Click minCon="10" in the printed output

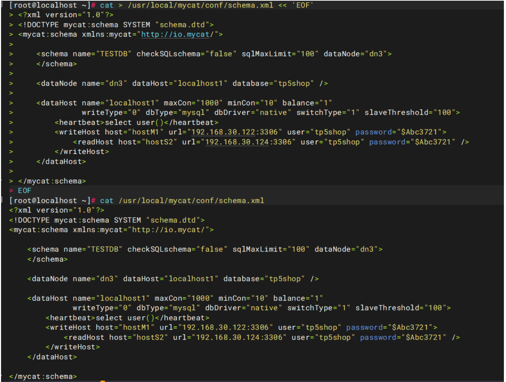244,298
